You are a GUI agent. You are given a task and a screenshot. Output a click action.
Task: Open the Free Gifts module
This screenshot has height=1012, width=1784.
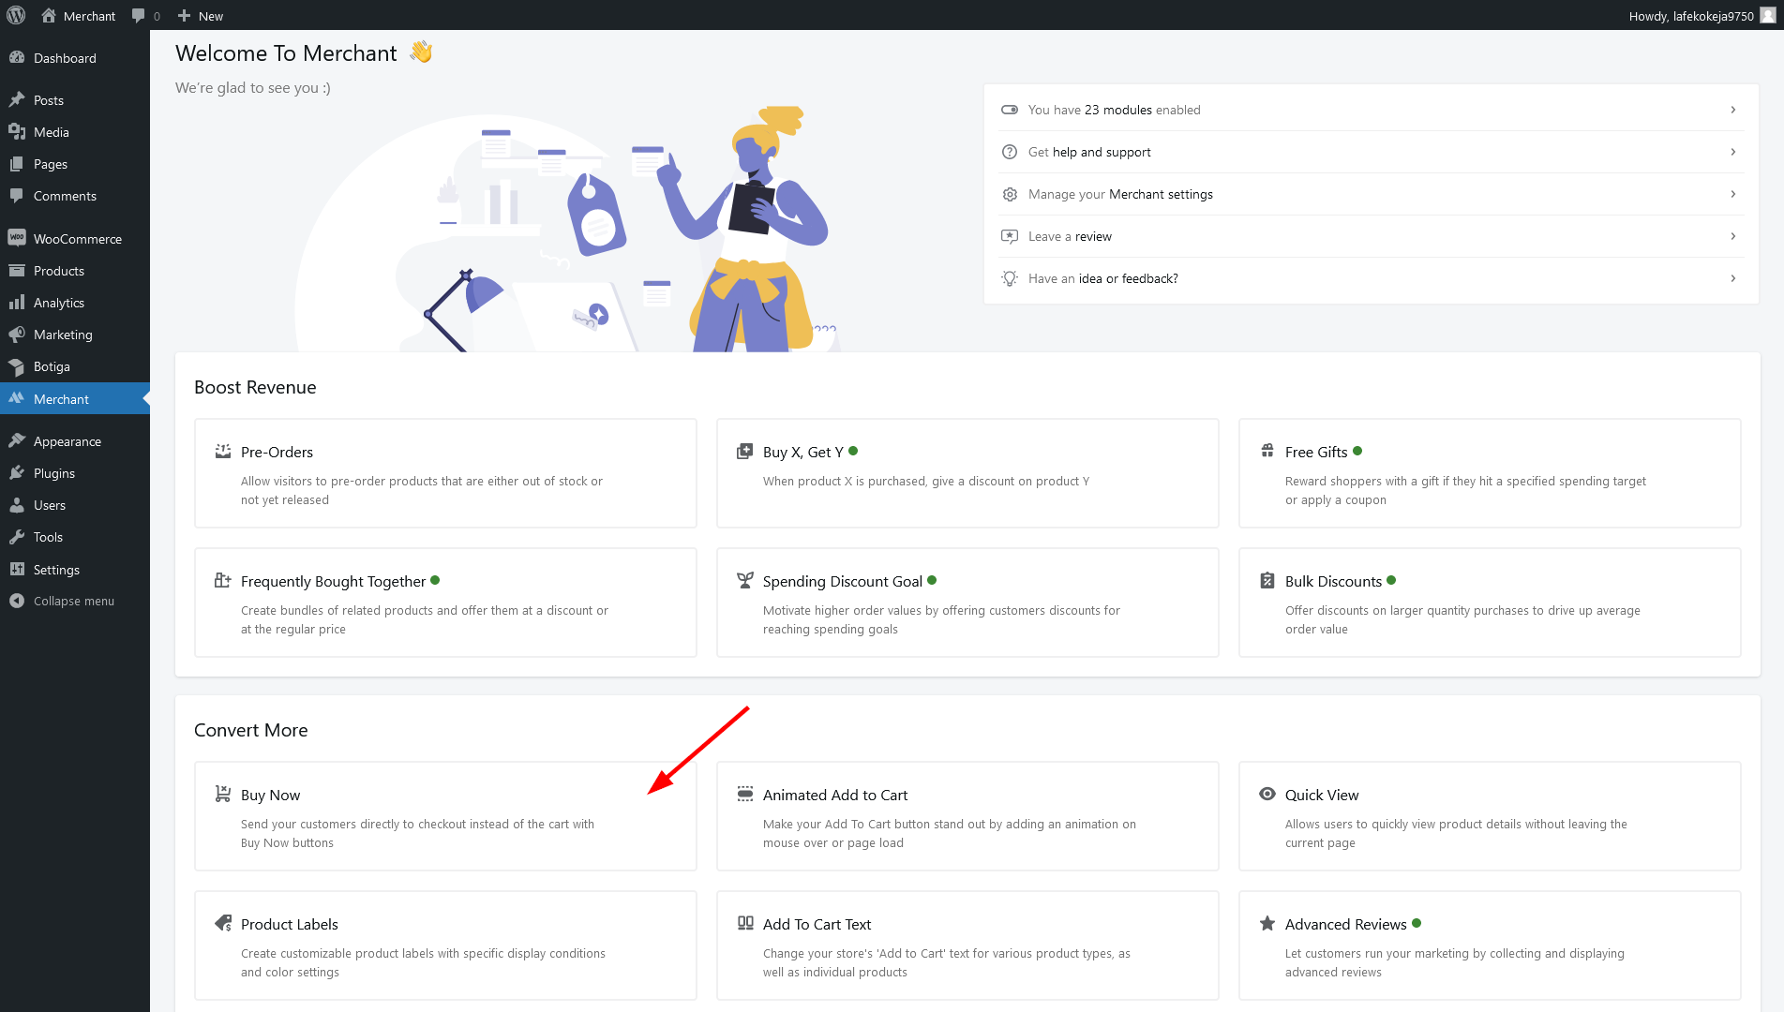1490,473
